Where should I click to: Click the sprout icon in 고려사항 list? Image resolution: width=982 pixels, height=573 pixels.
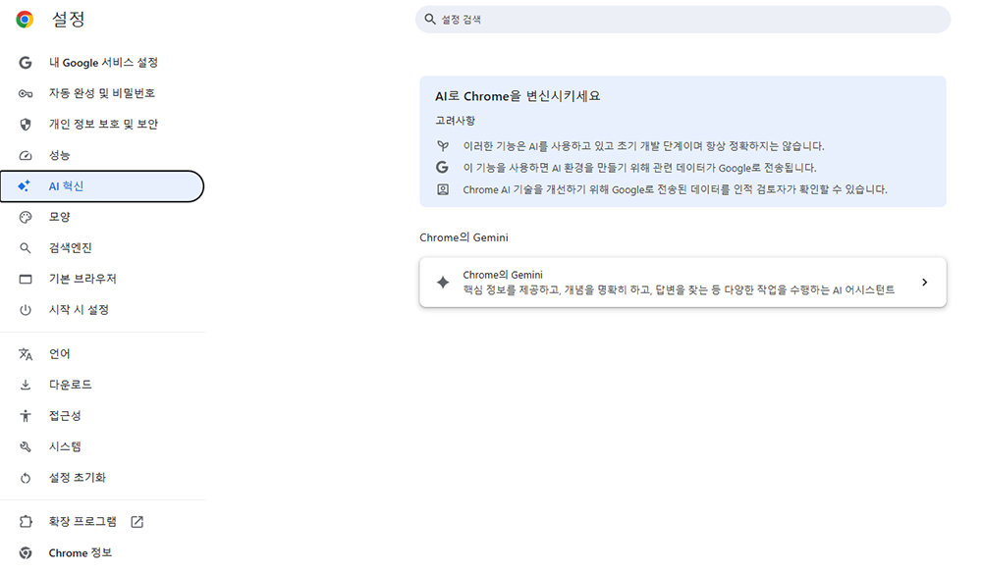click(x=443, y=146)
